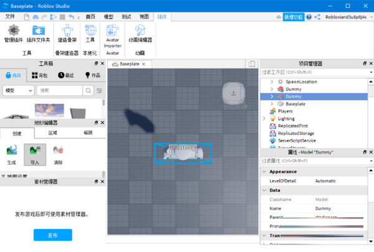Open the properties filter dropdown arrow
This screenshot has width=374, height=252.
click(371, 161)
